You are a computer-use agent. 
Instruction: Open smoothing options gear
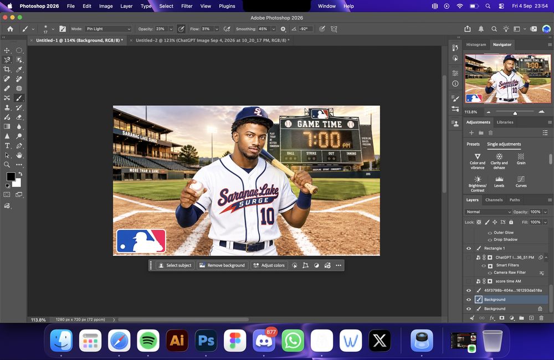pos(283,29)
